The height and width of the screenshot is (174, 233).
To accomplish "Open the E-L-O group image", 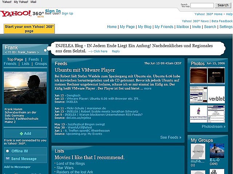I will (217, 151).
